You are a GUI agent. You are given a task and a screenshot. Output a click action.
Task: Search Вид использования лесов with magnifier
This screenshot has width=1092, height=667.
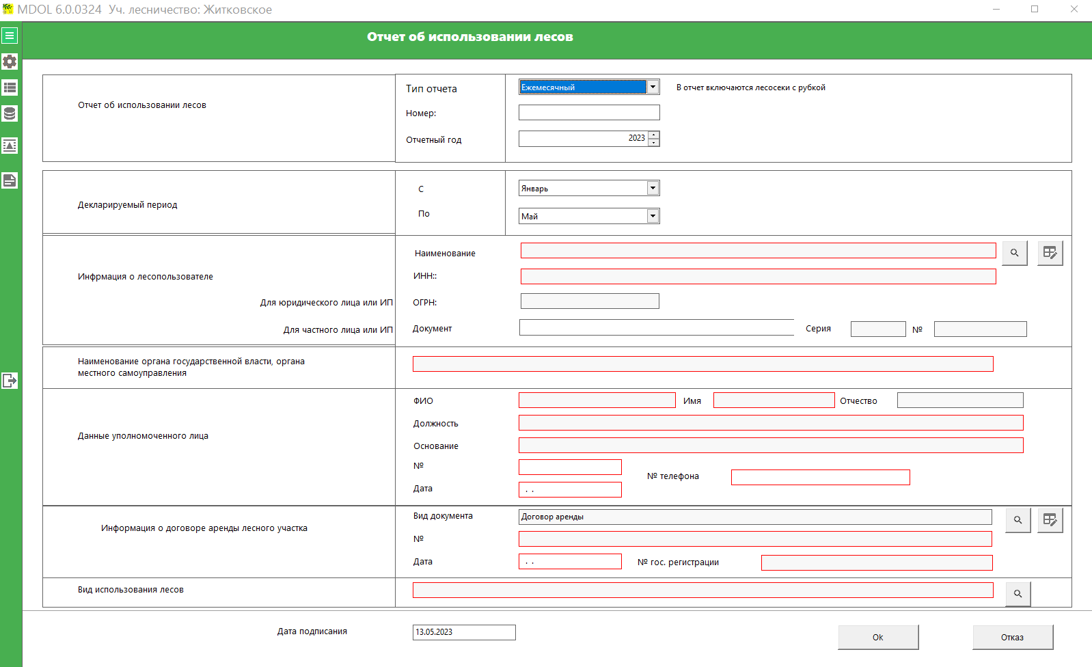[1018, 594]
